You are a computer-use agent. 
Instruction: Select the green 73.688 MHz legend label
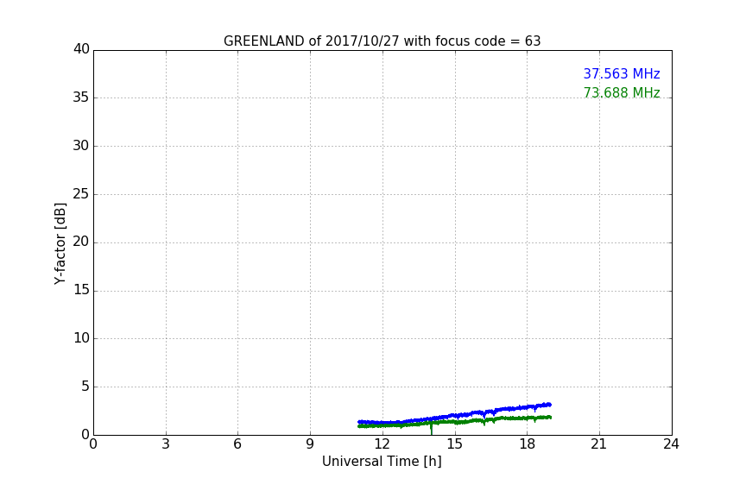[622, 92]
